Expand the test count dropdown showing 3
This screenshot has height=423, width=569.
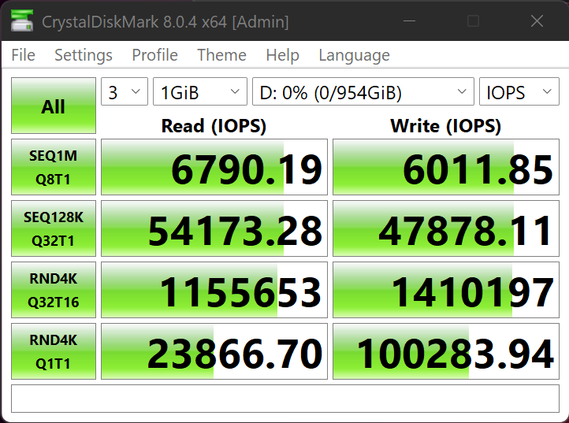pyautogui.click(x=125, y=92)
